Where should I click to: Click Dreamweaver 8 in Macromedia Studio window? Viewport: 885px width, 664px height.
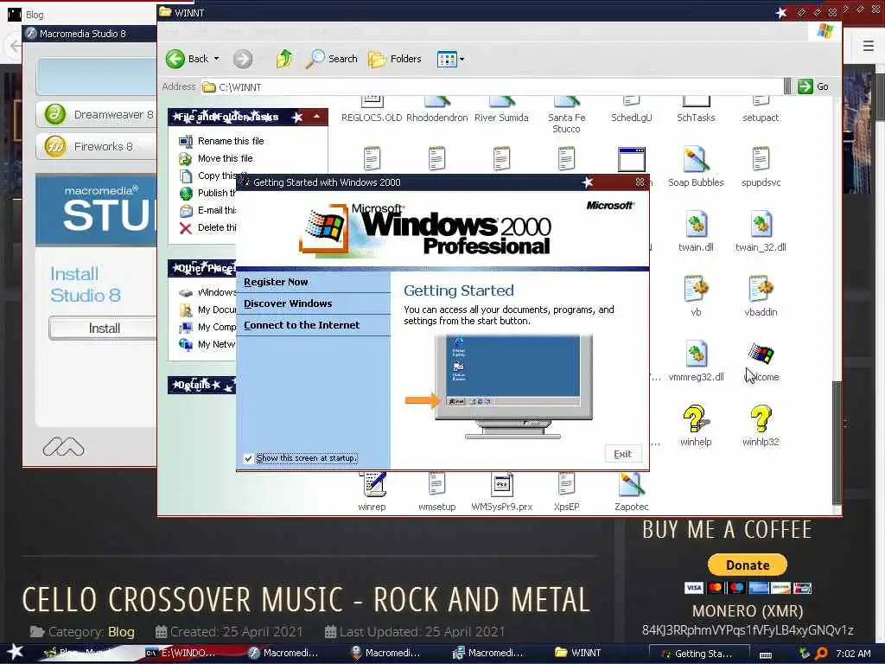pos(96,115)
